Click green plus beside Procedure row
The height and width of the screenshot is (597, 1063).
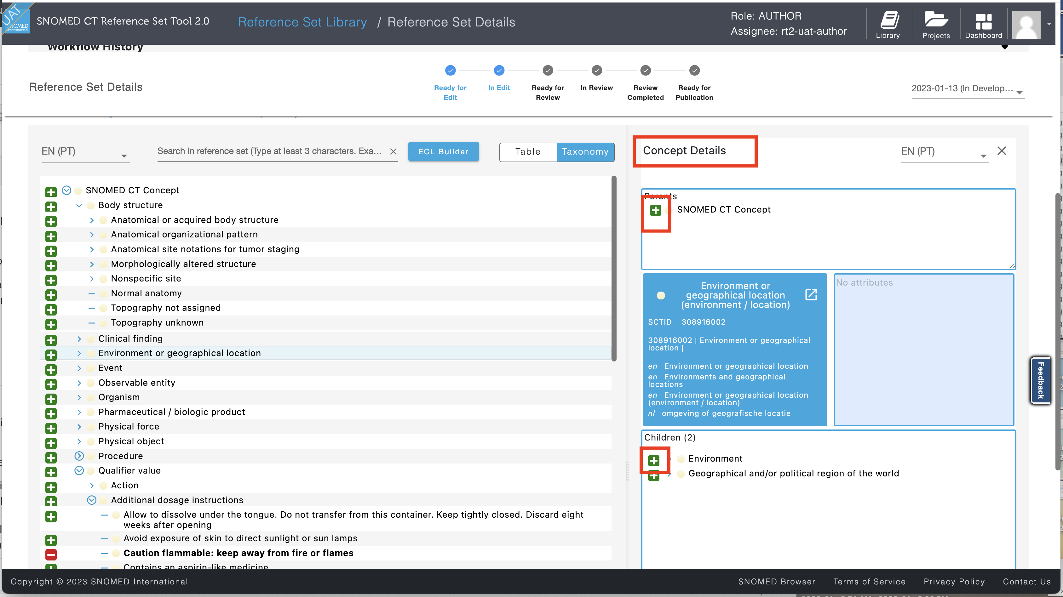coord(51,458)
